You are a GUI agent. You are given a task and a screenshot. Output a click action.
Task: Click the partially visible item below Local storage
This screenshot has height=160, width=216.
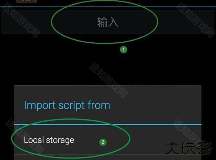[x=108, y=157]
